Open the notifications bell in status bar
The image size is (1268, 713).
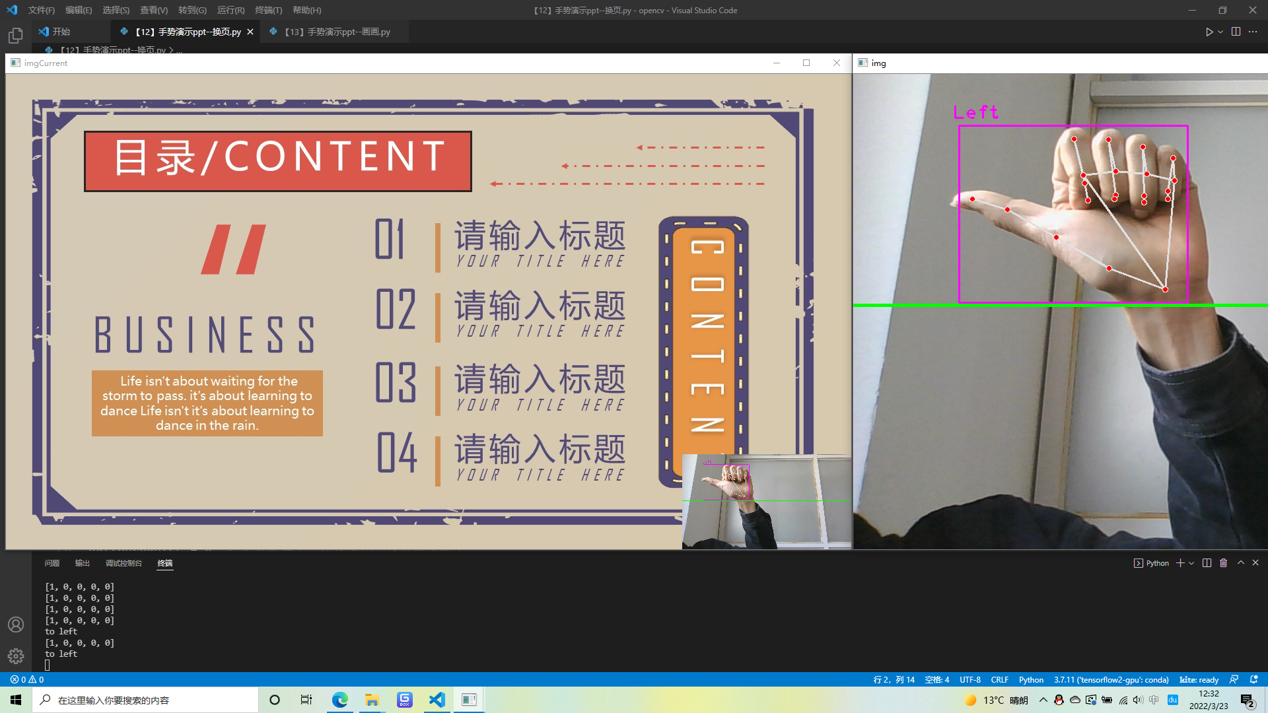click(1253, 679)
